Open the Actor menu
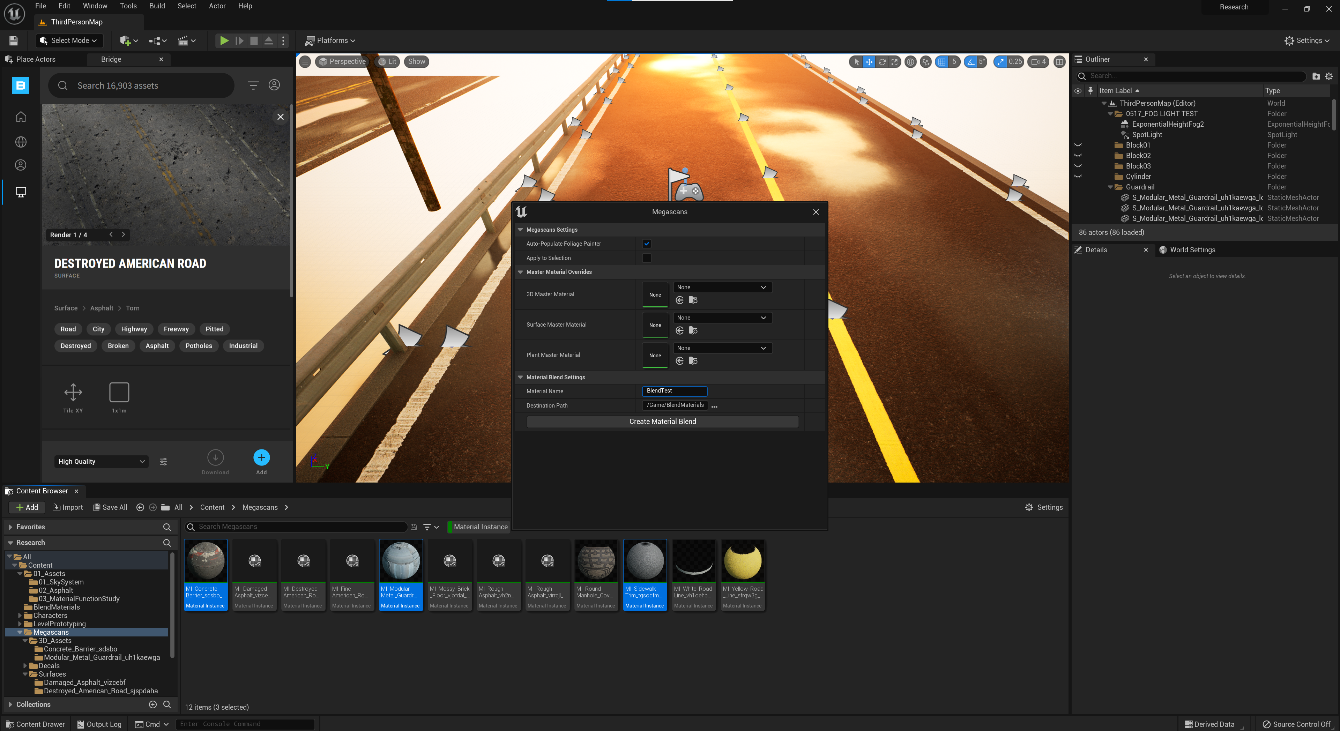This screenshot has width=1340, height=731. click(217, 6)
